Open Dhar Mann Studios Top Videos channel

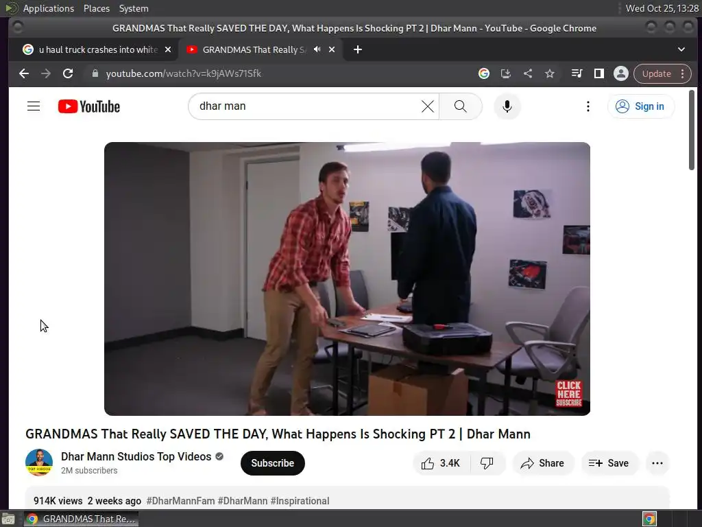136,456
